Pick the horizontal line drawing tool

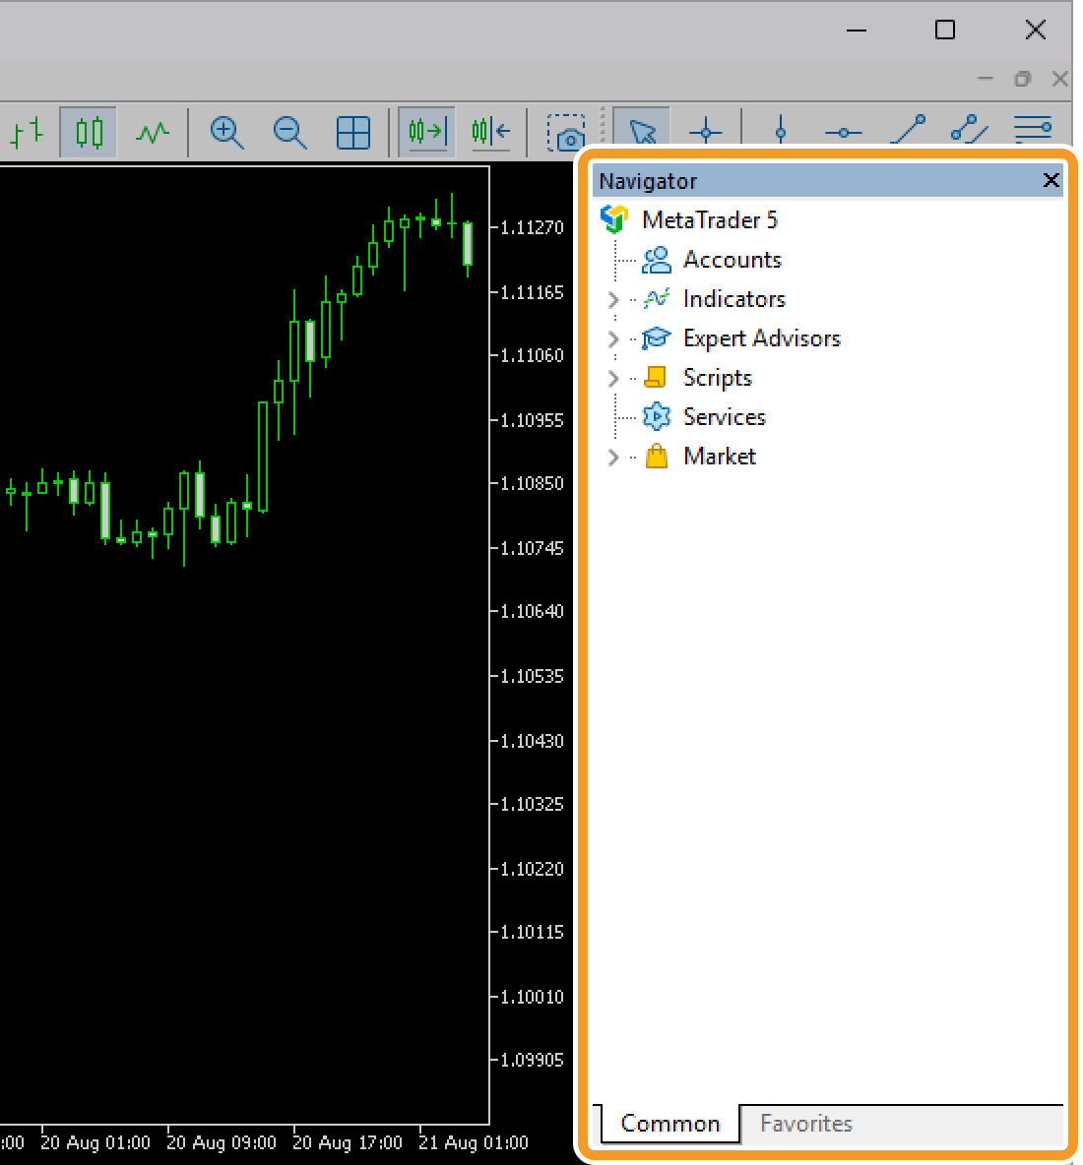843,132
